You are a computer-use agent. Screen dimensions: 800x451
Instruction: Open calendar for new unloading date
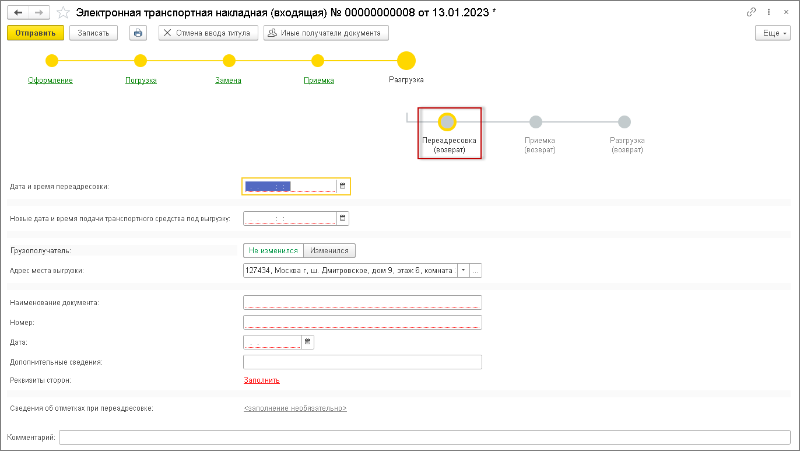pyautogui.click(x=343, y=218)
